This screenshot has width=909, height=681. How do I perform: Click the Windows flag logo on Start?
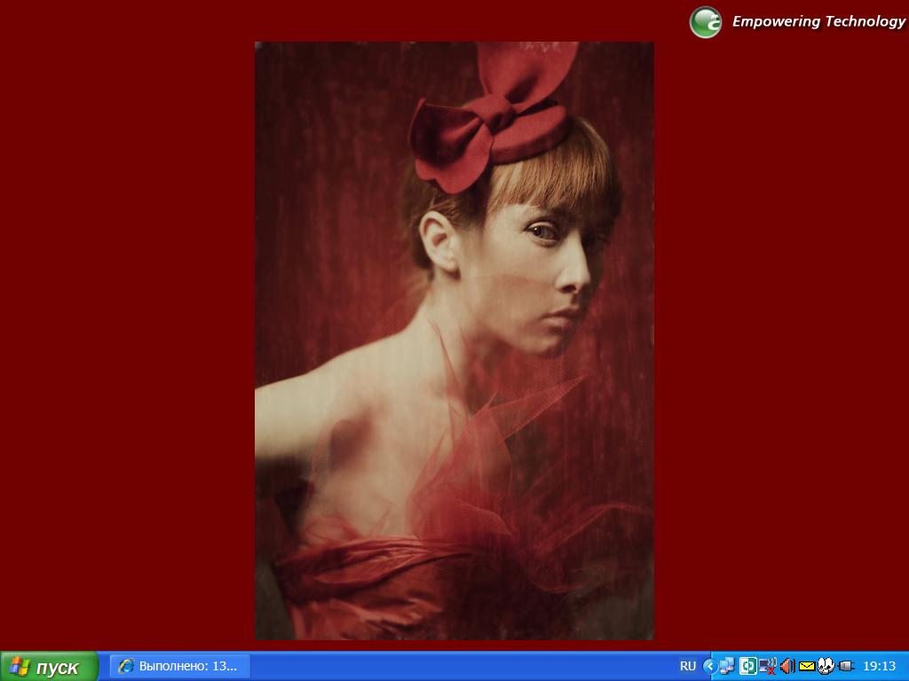coord(19,667)
